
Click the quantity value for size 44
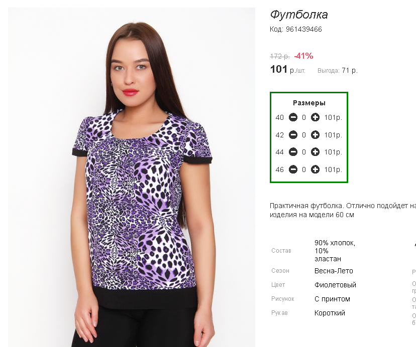[304, 152]
